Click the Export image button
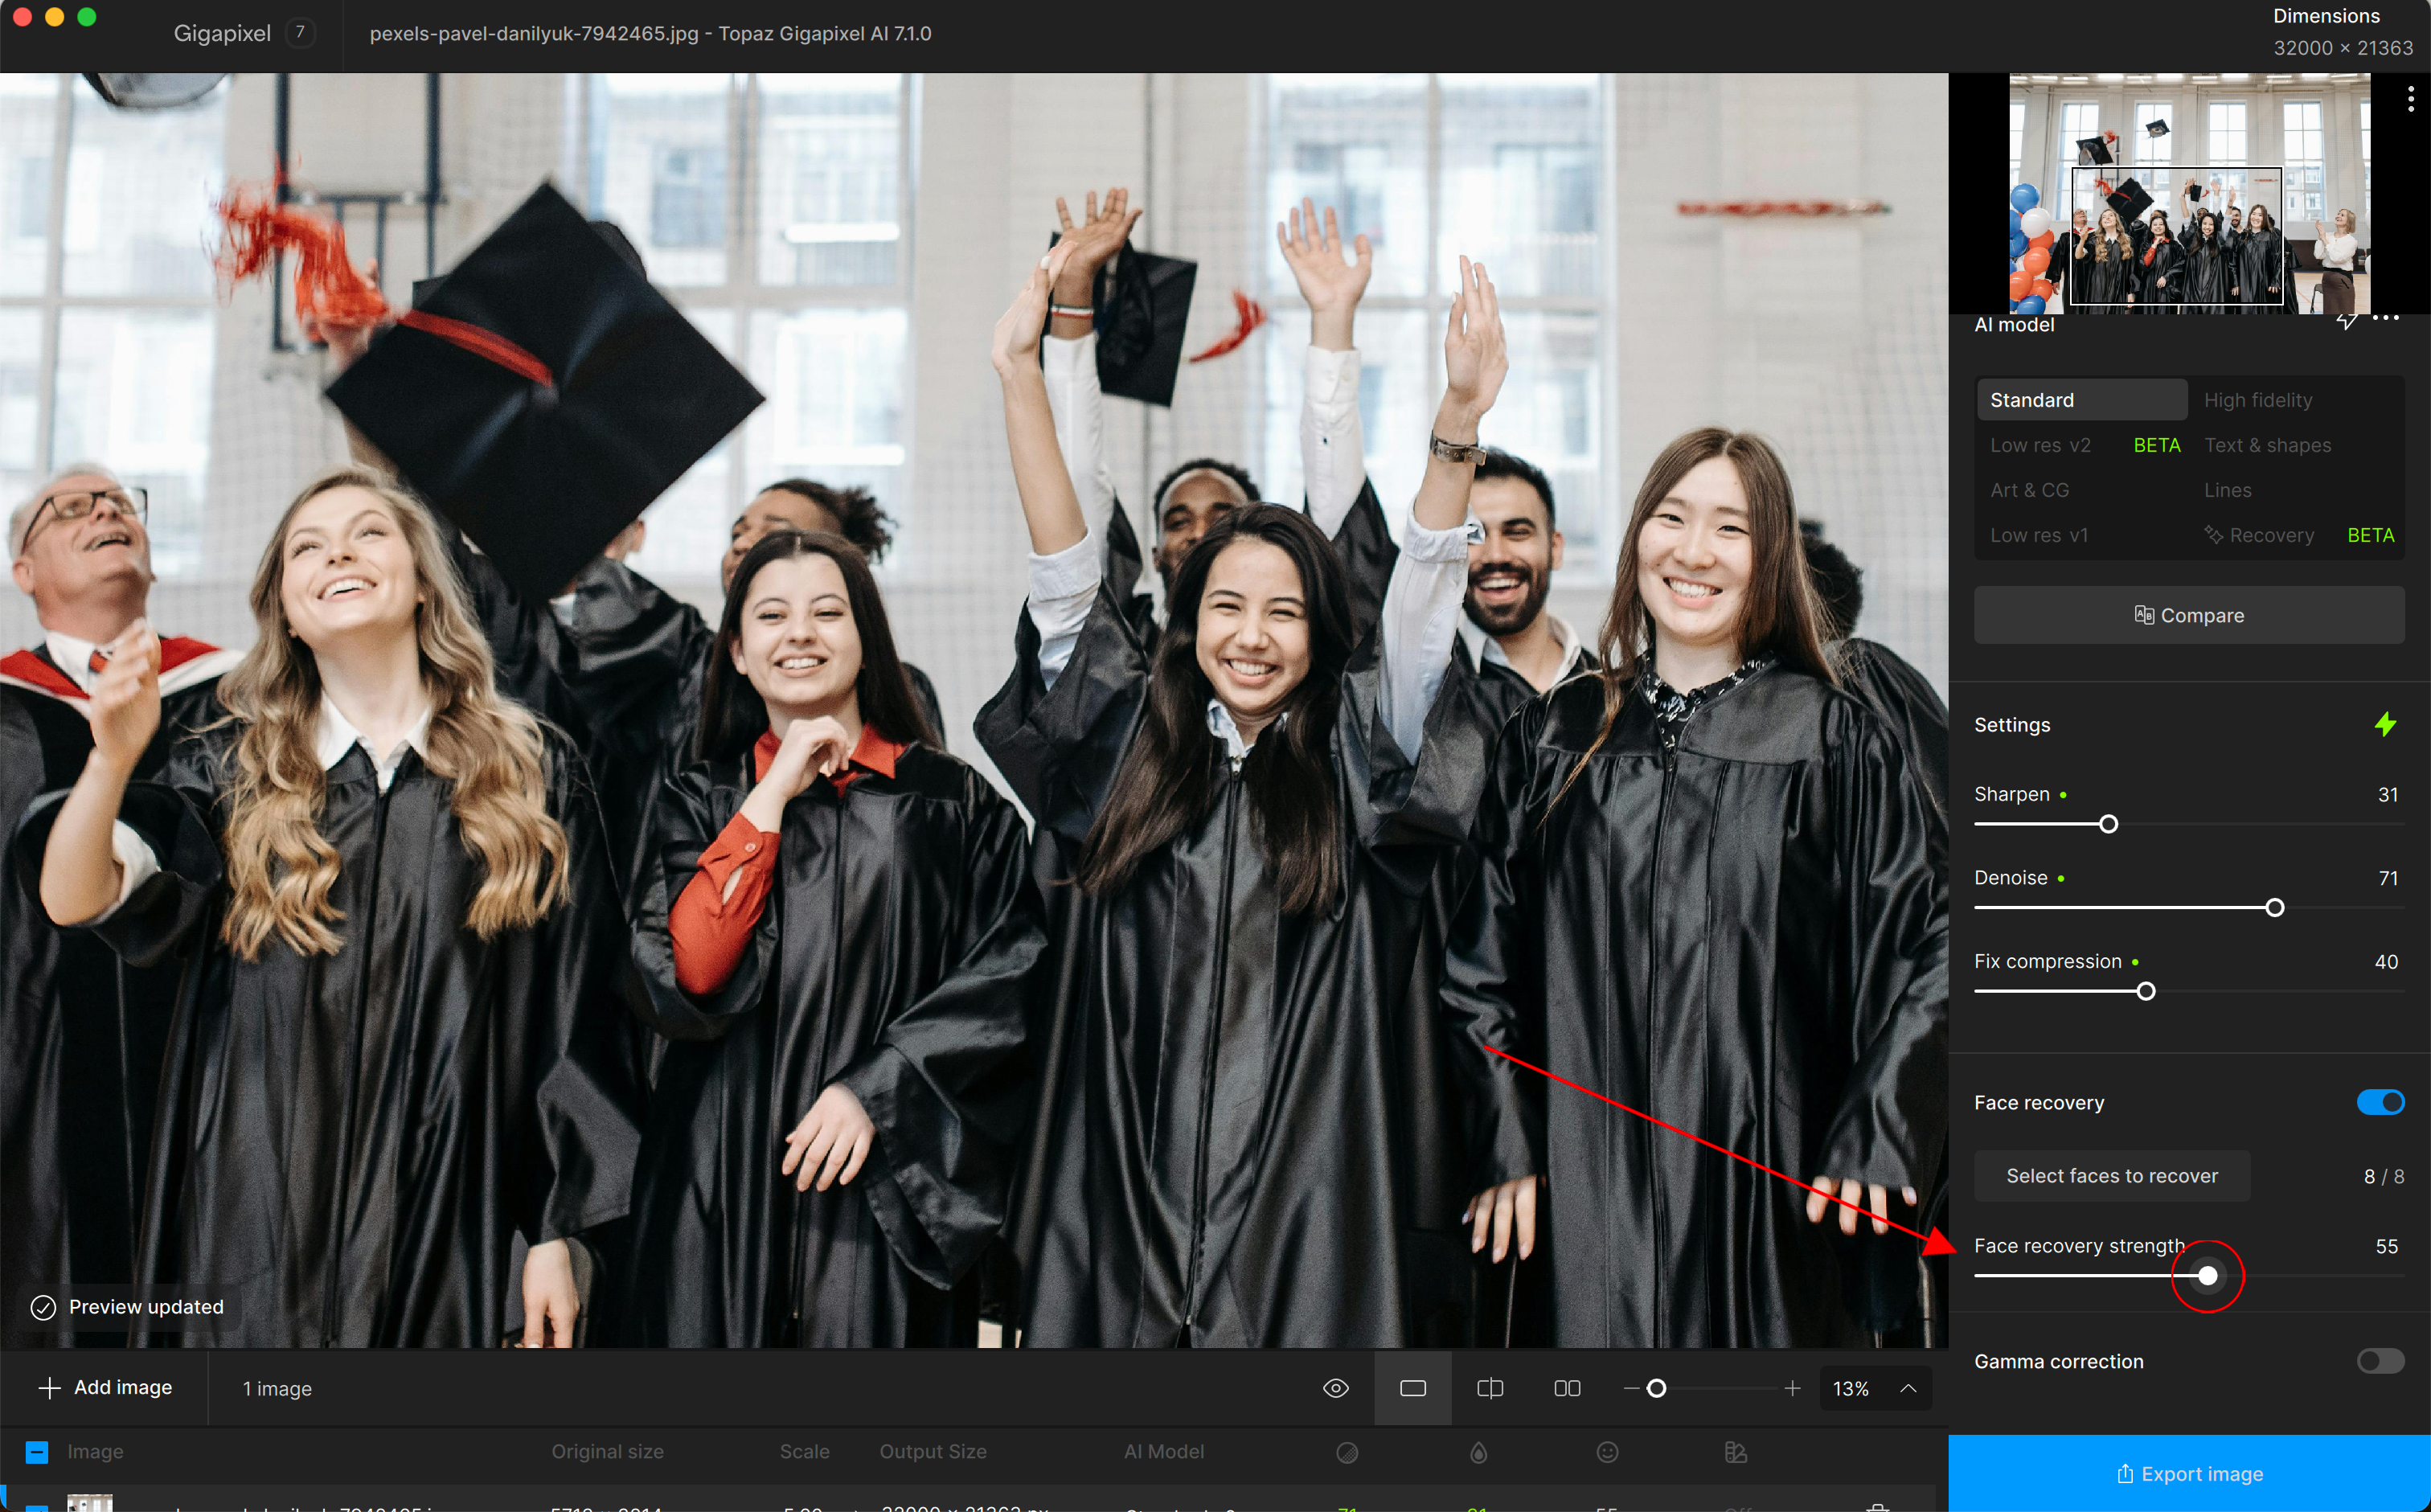The image size is (2431, 1512). click(2189, 1474)
